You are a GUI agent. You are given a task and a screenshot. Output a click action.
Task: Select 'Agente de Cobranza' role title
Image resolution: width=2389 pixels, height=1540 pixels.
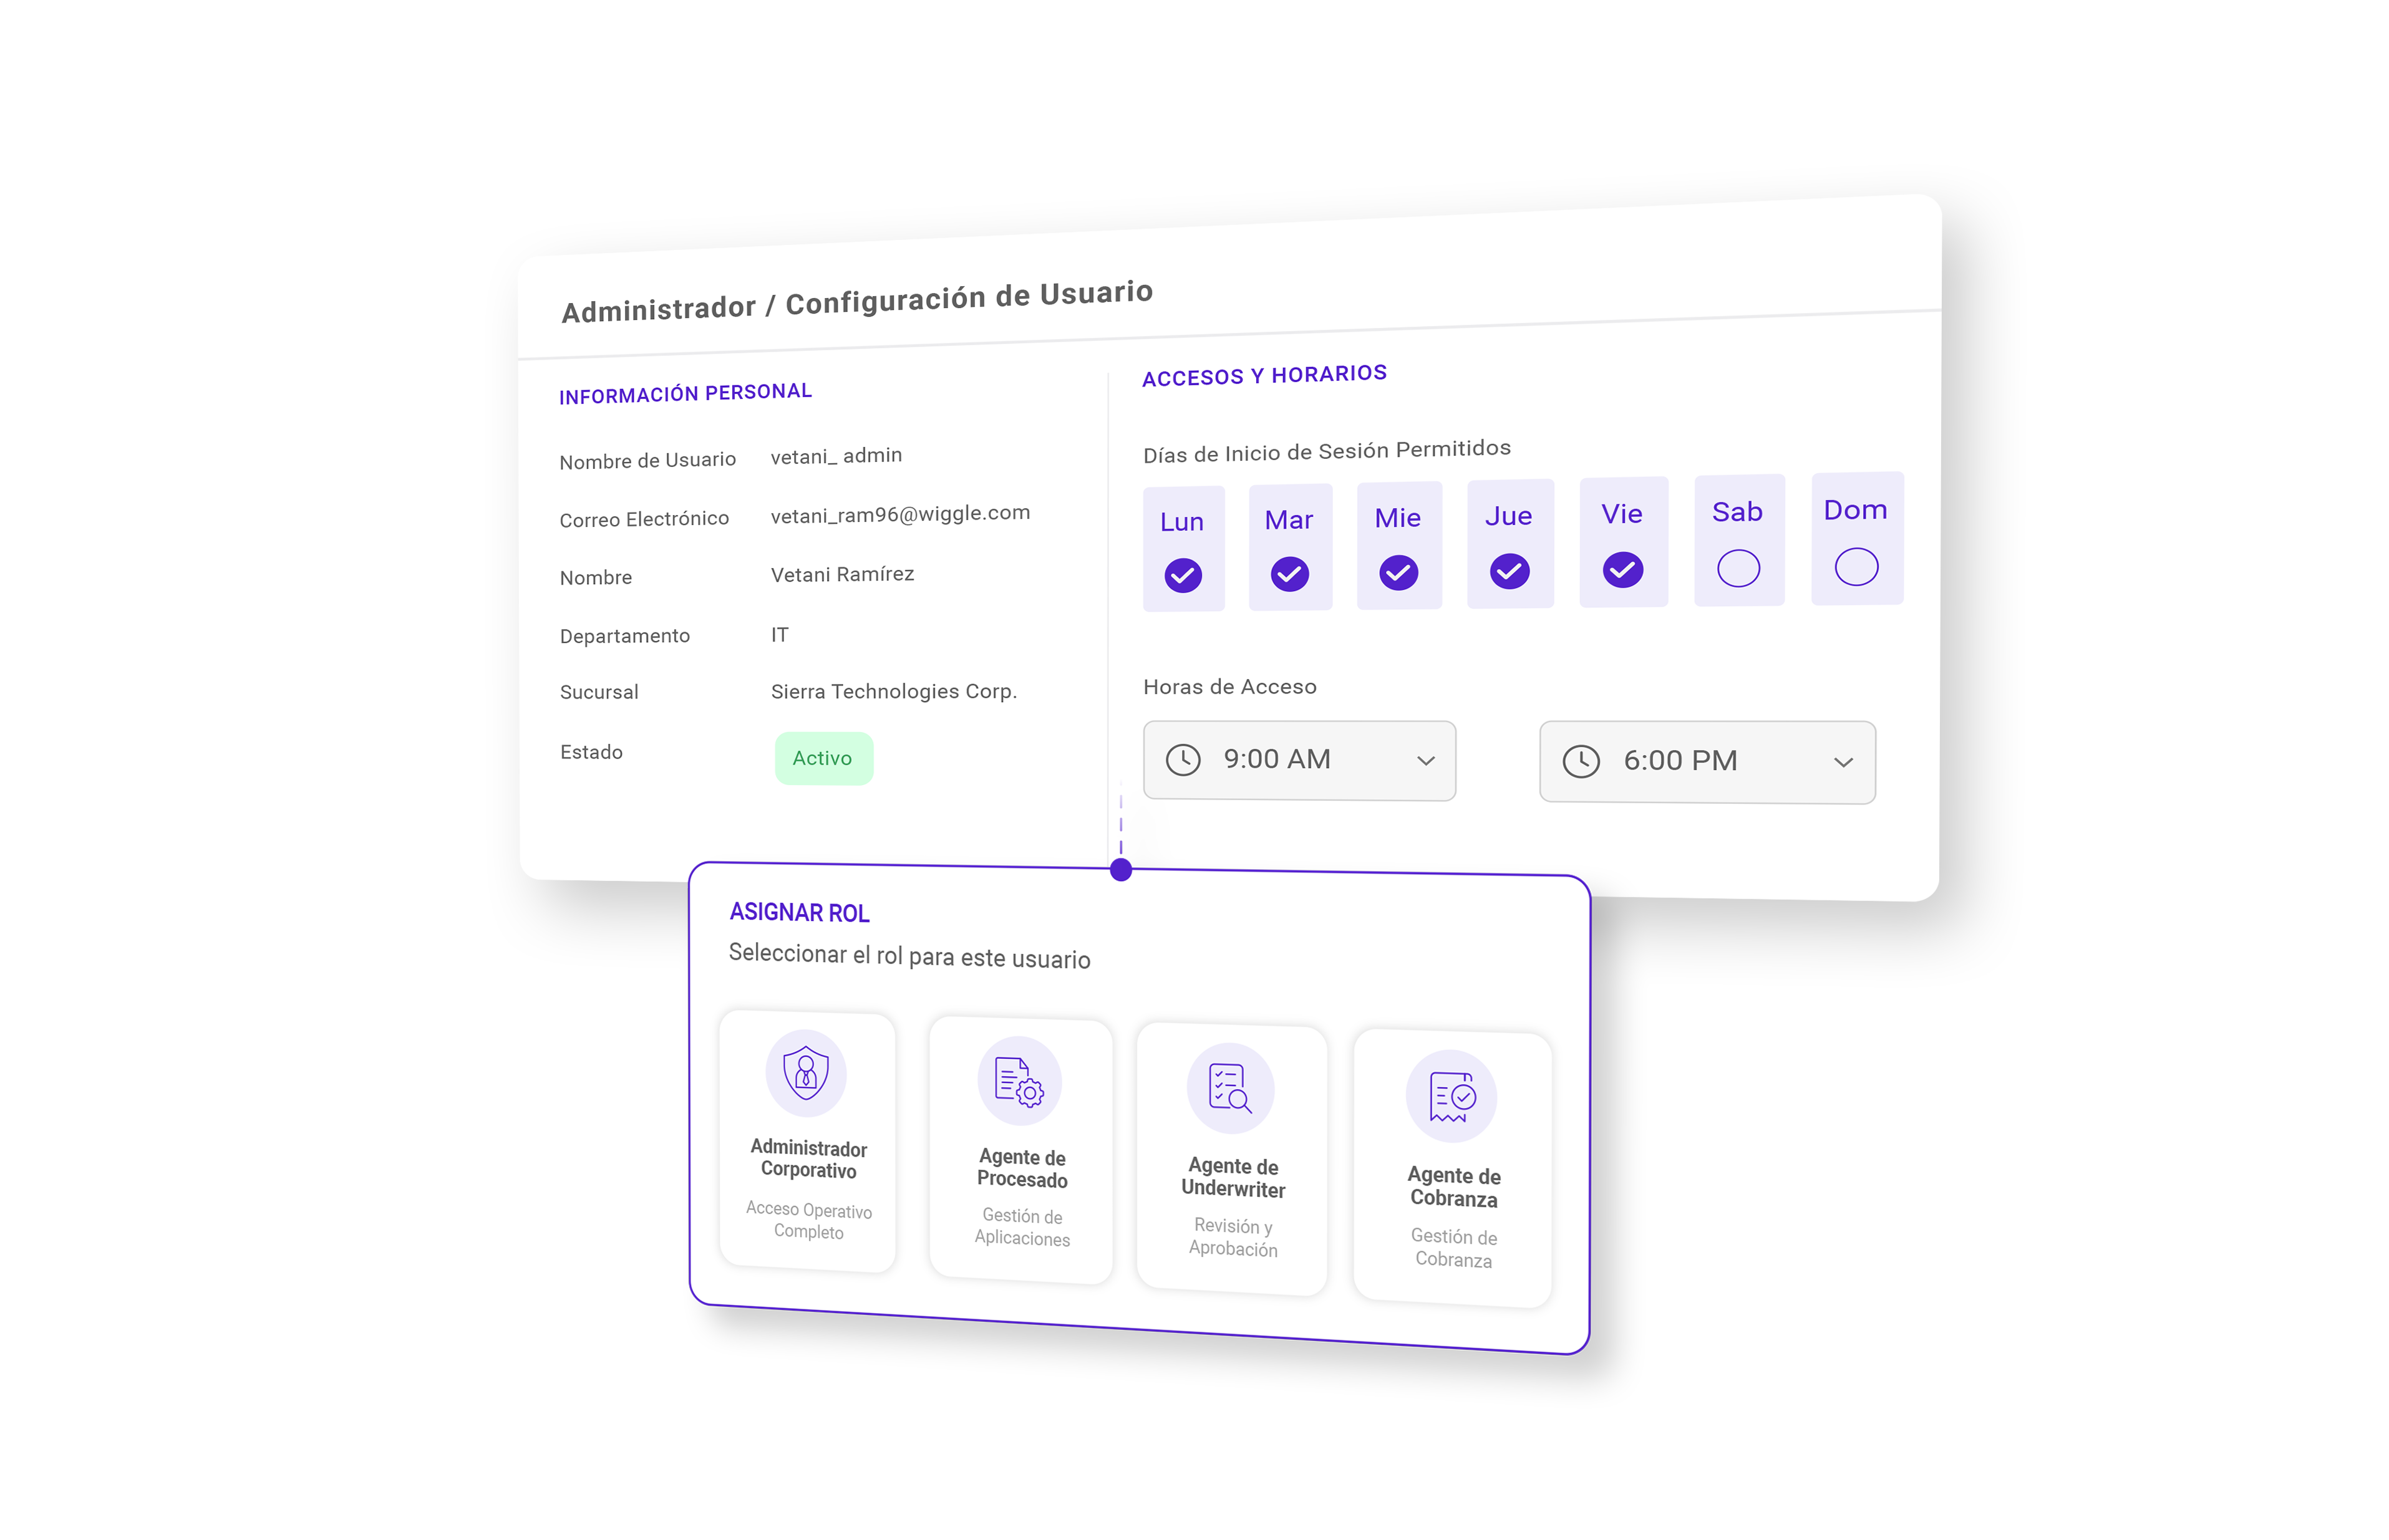pyautogui.click(x=1453, y=1187)
